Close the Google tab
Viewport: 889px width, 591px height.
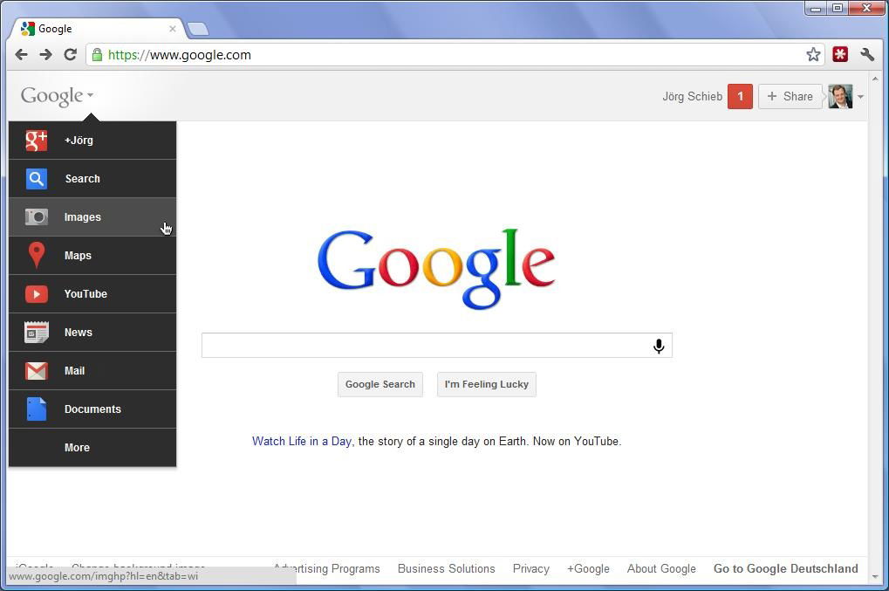coord(173,28)
